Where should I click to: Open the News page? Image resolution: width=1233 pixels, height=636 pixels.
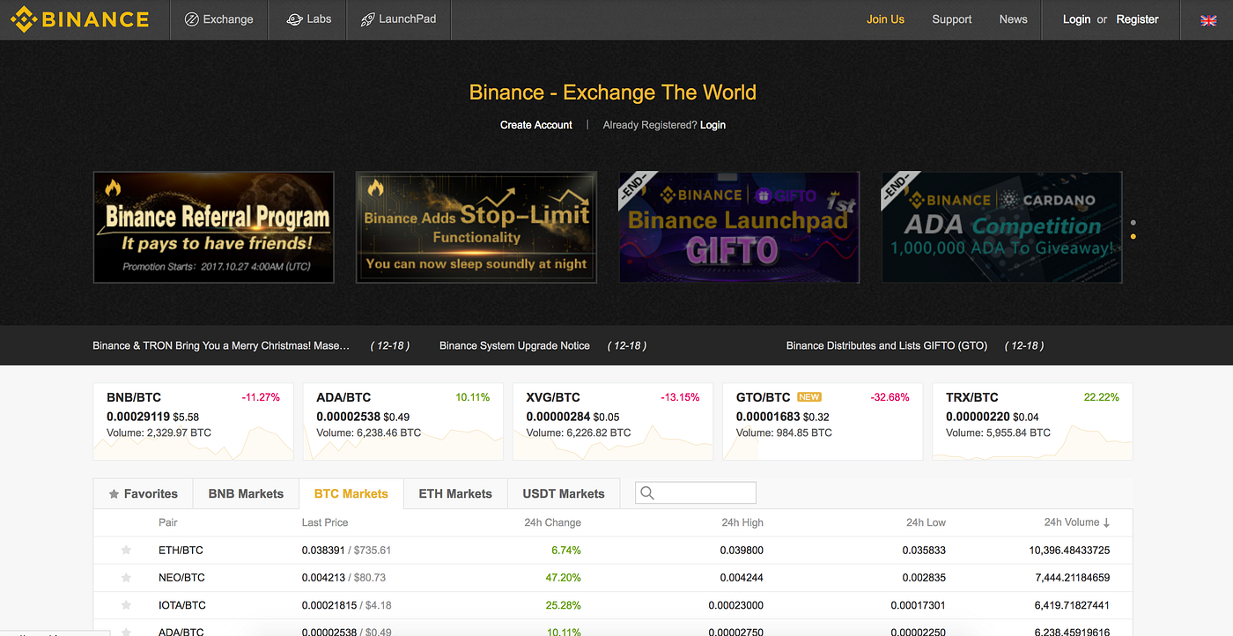(x=1013, y=19)
